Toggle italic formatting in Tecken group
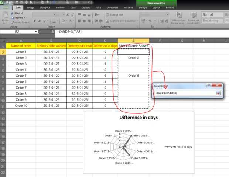The height and width of the screenshot is (177, 229). point(40,21)
